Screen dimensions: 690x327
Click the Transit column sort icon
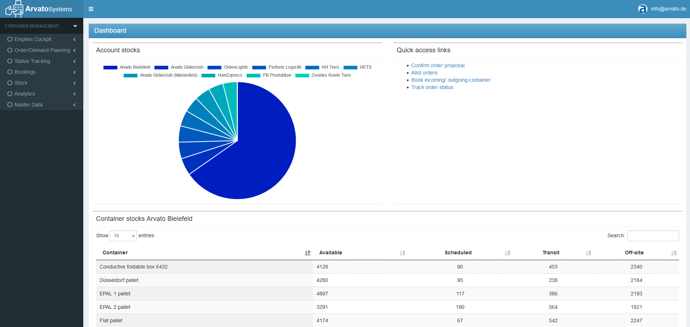tap(589, 253)
